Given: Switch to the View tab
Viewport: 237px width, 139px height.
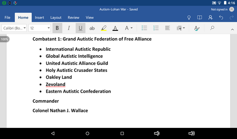Looking at the screenshot, I should tap(90, 17).
